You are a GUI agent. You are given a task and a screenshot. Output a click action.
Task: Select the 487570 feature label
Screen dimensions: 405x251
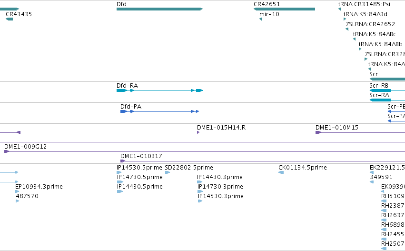[27, 196]
